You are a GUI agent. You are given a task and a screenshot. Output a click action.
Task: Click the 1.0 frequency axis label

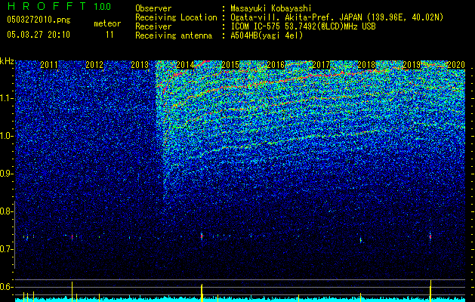tap(7, 136)
